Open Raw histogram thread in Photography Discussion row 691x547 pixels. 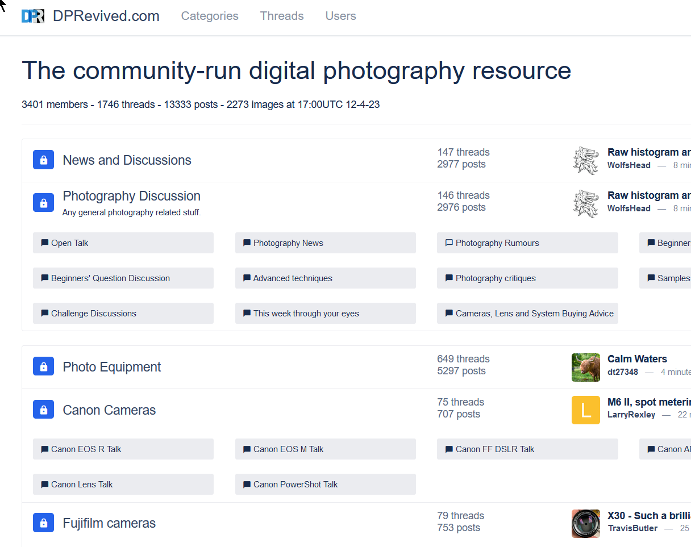pos(649,195)
